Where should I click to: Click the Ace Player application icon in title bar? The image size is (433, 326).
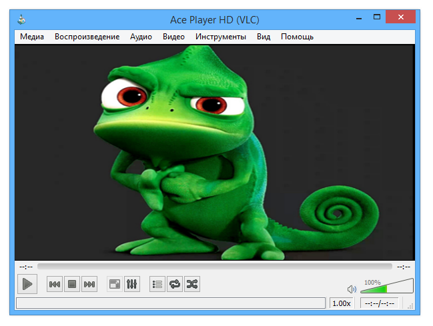coord(21,19)
